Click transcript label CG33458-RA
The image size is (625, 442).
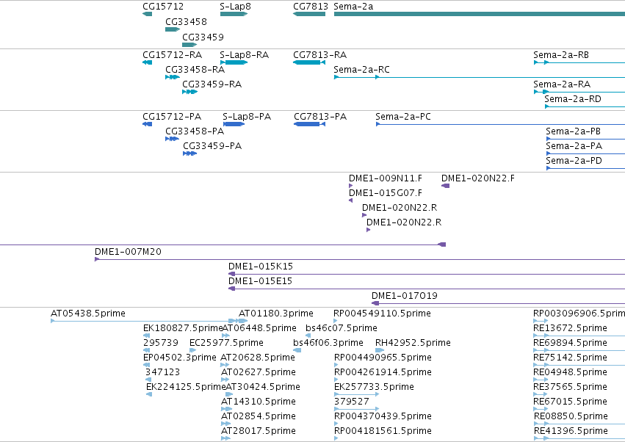(x=195, y=70)
